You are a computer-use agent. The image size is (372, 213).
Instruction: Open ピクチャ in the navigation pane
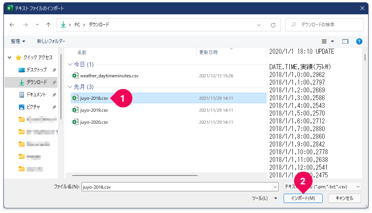[33, 107]
